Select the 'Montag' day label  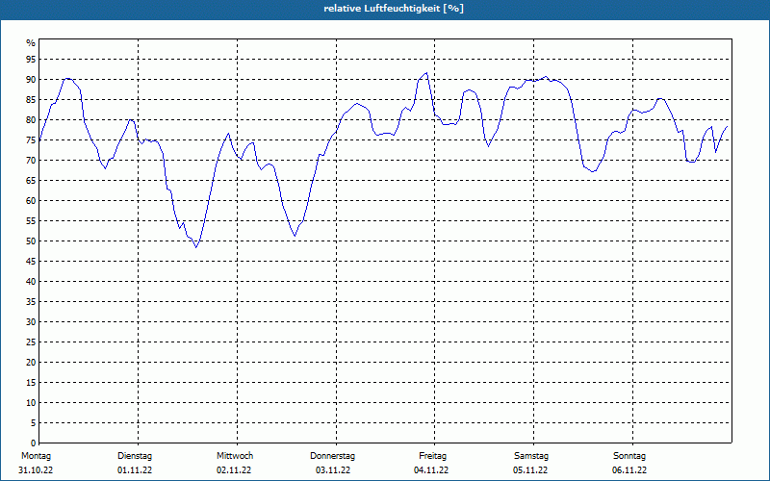click(36, 456)
